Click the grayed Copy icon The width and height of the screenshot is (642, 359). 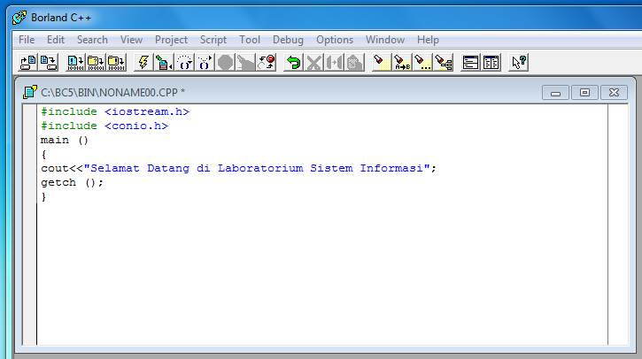click(x=334, y=63)
